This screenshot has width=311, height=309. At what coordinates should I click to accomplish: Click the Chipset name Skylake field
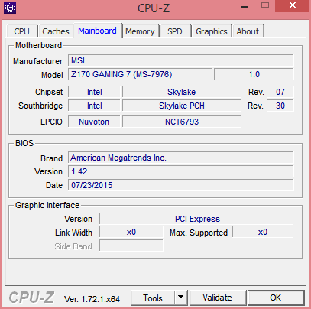coord(181,92)
